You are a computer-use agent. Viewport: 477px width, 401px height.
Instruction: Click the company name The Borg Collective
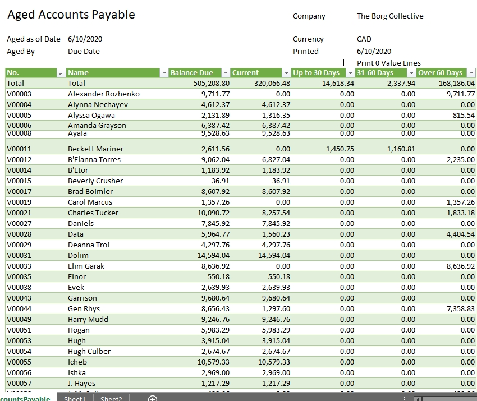390,16
